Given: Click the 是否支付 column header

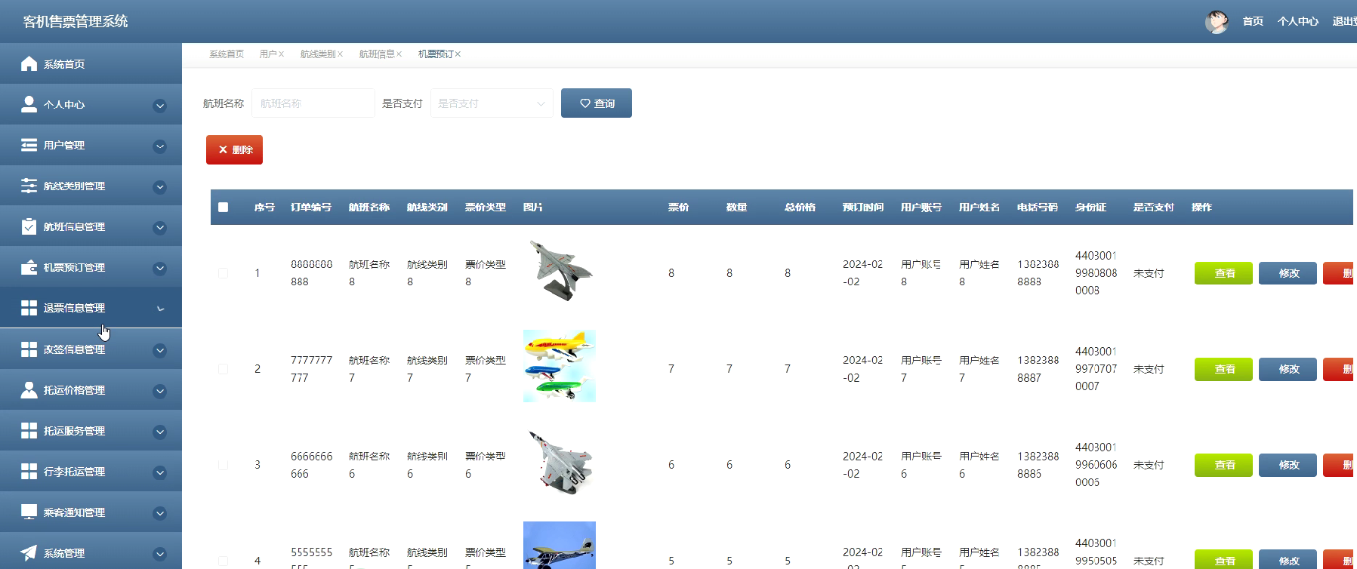Looking at the screenshot, I should pos(1154,207).
